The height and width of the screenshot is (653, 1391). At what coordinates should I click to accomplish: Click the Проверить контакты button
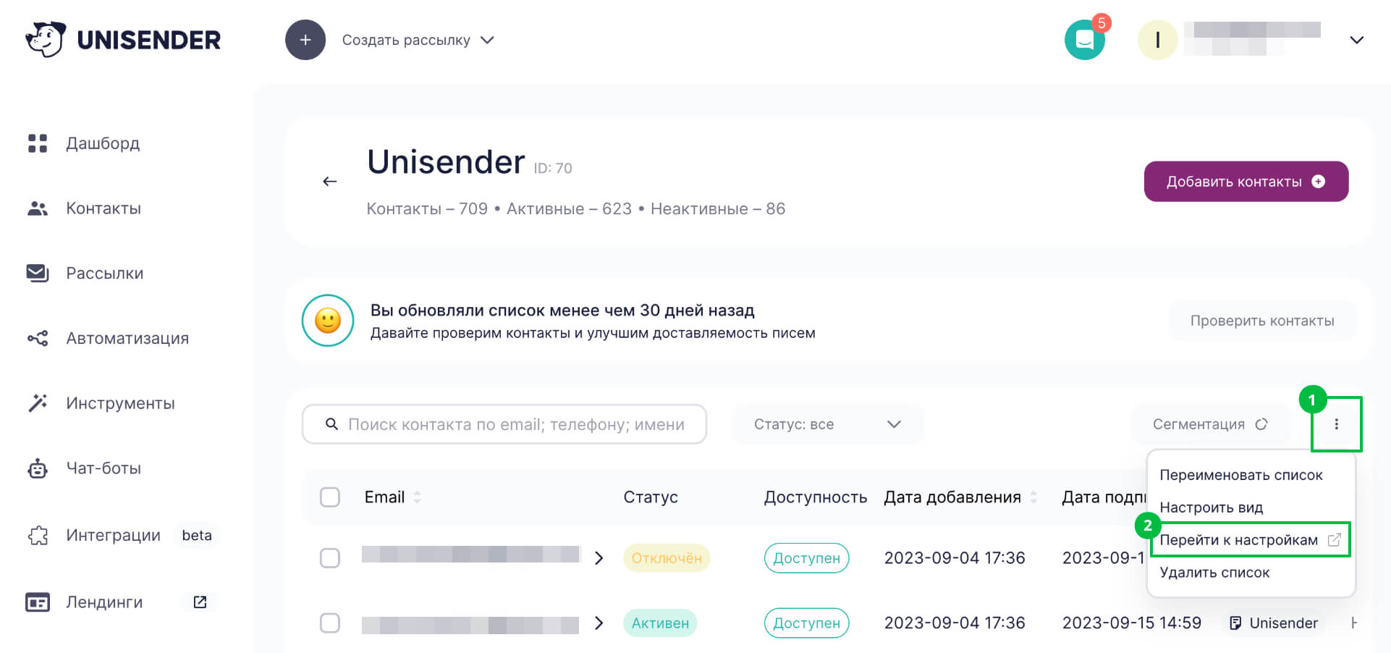(1262, 321)
